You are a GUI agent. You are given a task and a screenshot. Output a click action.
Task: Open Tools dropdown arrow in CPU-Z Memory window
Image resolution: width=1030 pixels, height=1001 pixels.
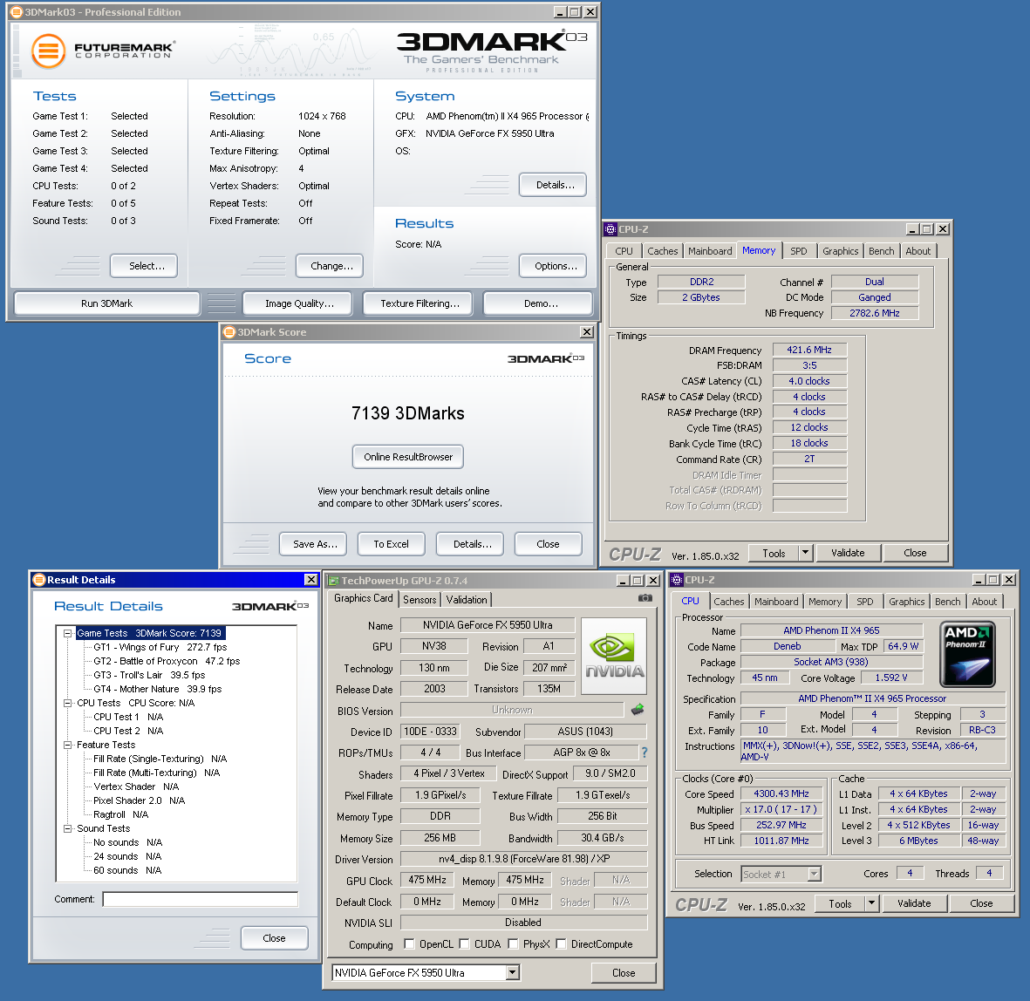click(805, 553)
